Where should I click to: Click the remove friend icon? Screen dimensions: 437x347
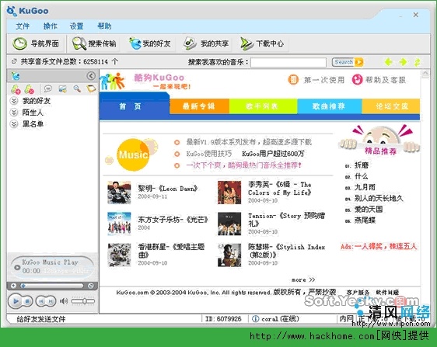tap(30, 89)
